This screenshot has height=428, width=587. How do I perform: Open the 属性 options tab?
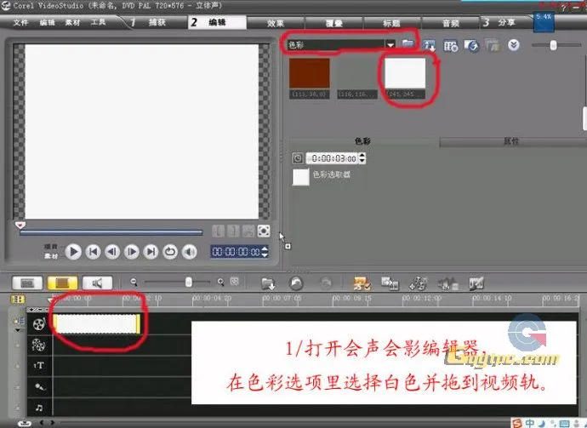click(511, 141)
